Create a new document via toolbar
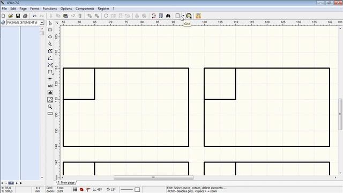 point(3,16)
